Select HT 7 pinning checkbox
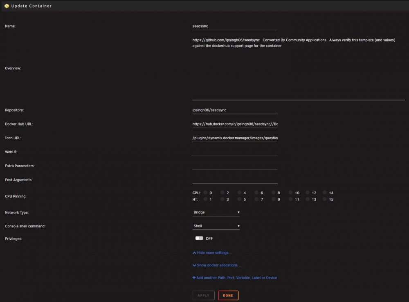 click(x=256, y=199)
